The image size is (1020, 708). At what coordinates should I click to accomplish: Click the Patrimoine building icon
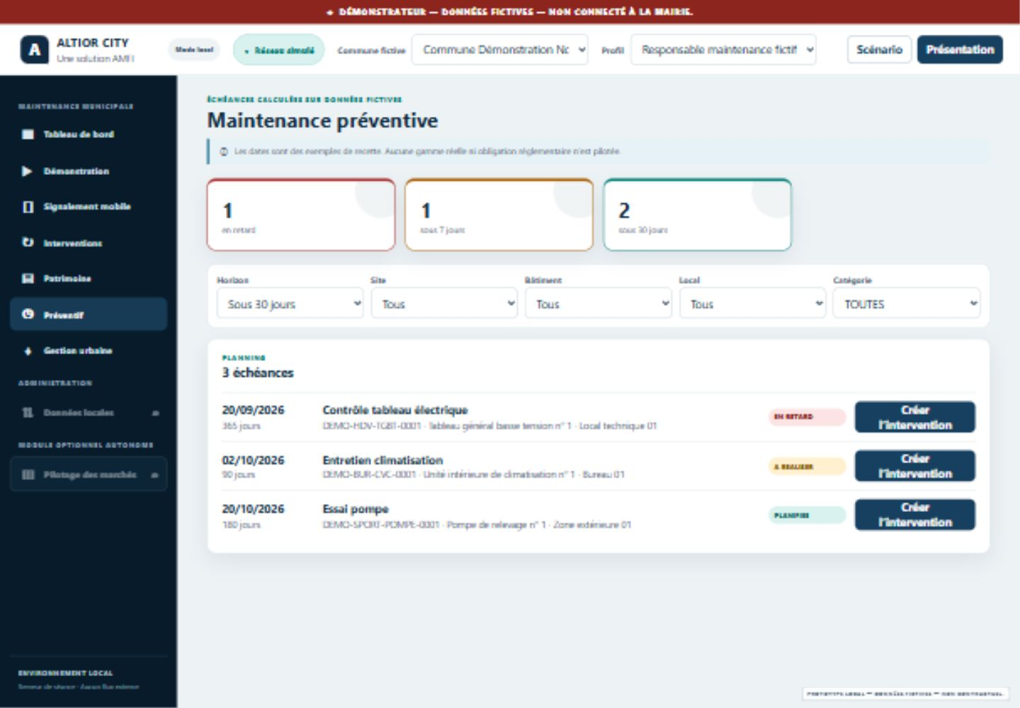(x=28, y=278)
